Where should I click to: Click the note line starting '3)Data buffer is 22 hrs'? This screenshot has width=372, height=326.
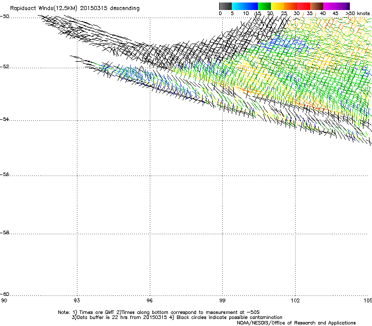click(x=177, y=317)
